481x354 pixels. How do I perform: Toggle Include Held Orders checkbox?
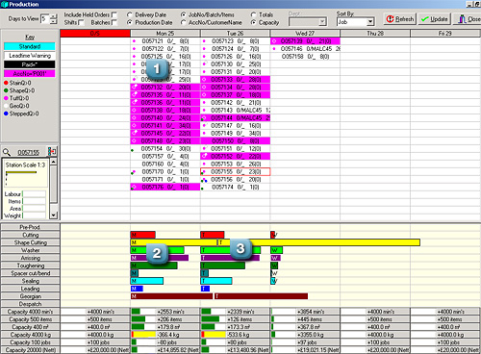click(114, 14)
